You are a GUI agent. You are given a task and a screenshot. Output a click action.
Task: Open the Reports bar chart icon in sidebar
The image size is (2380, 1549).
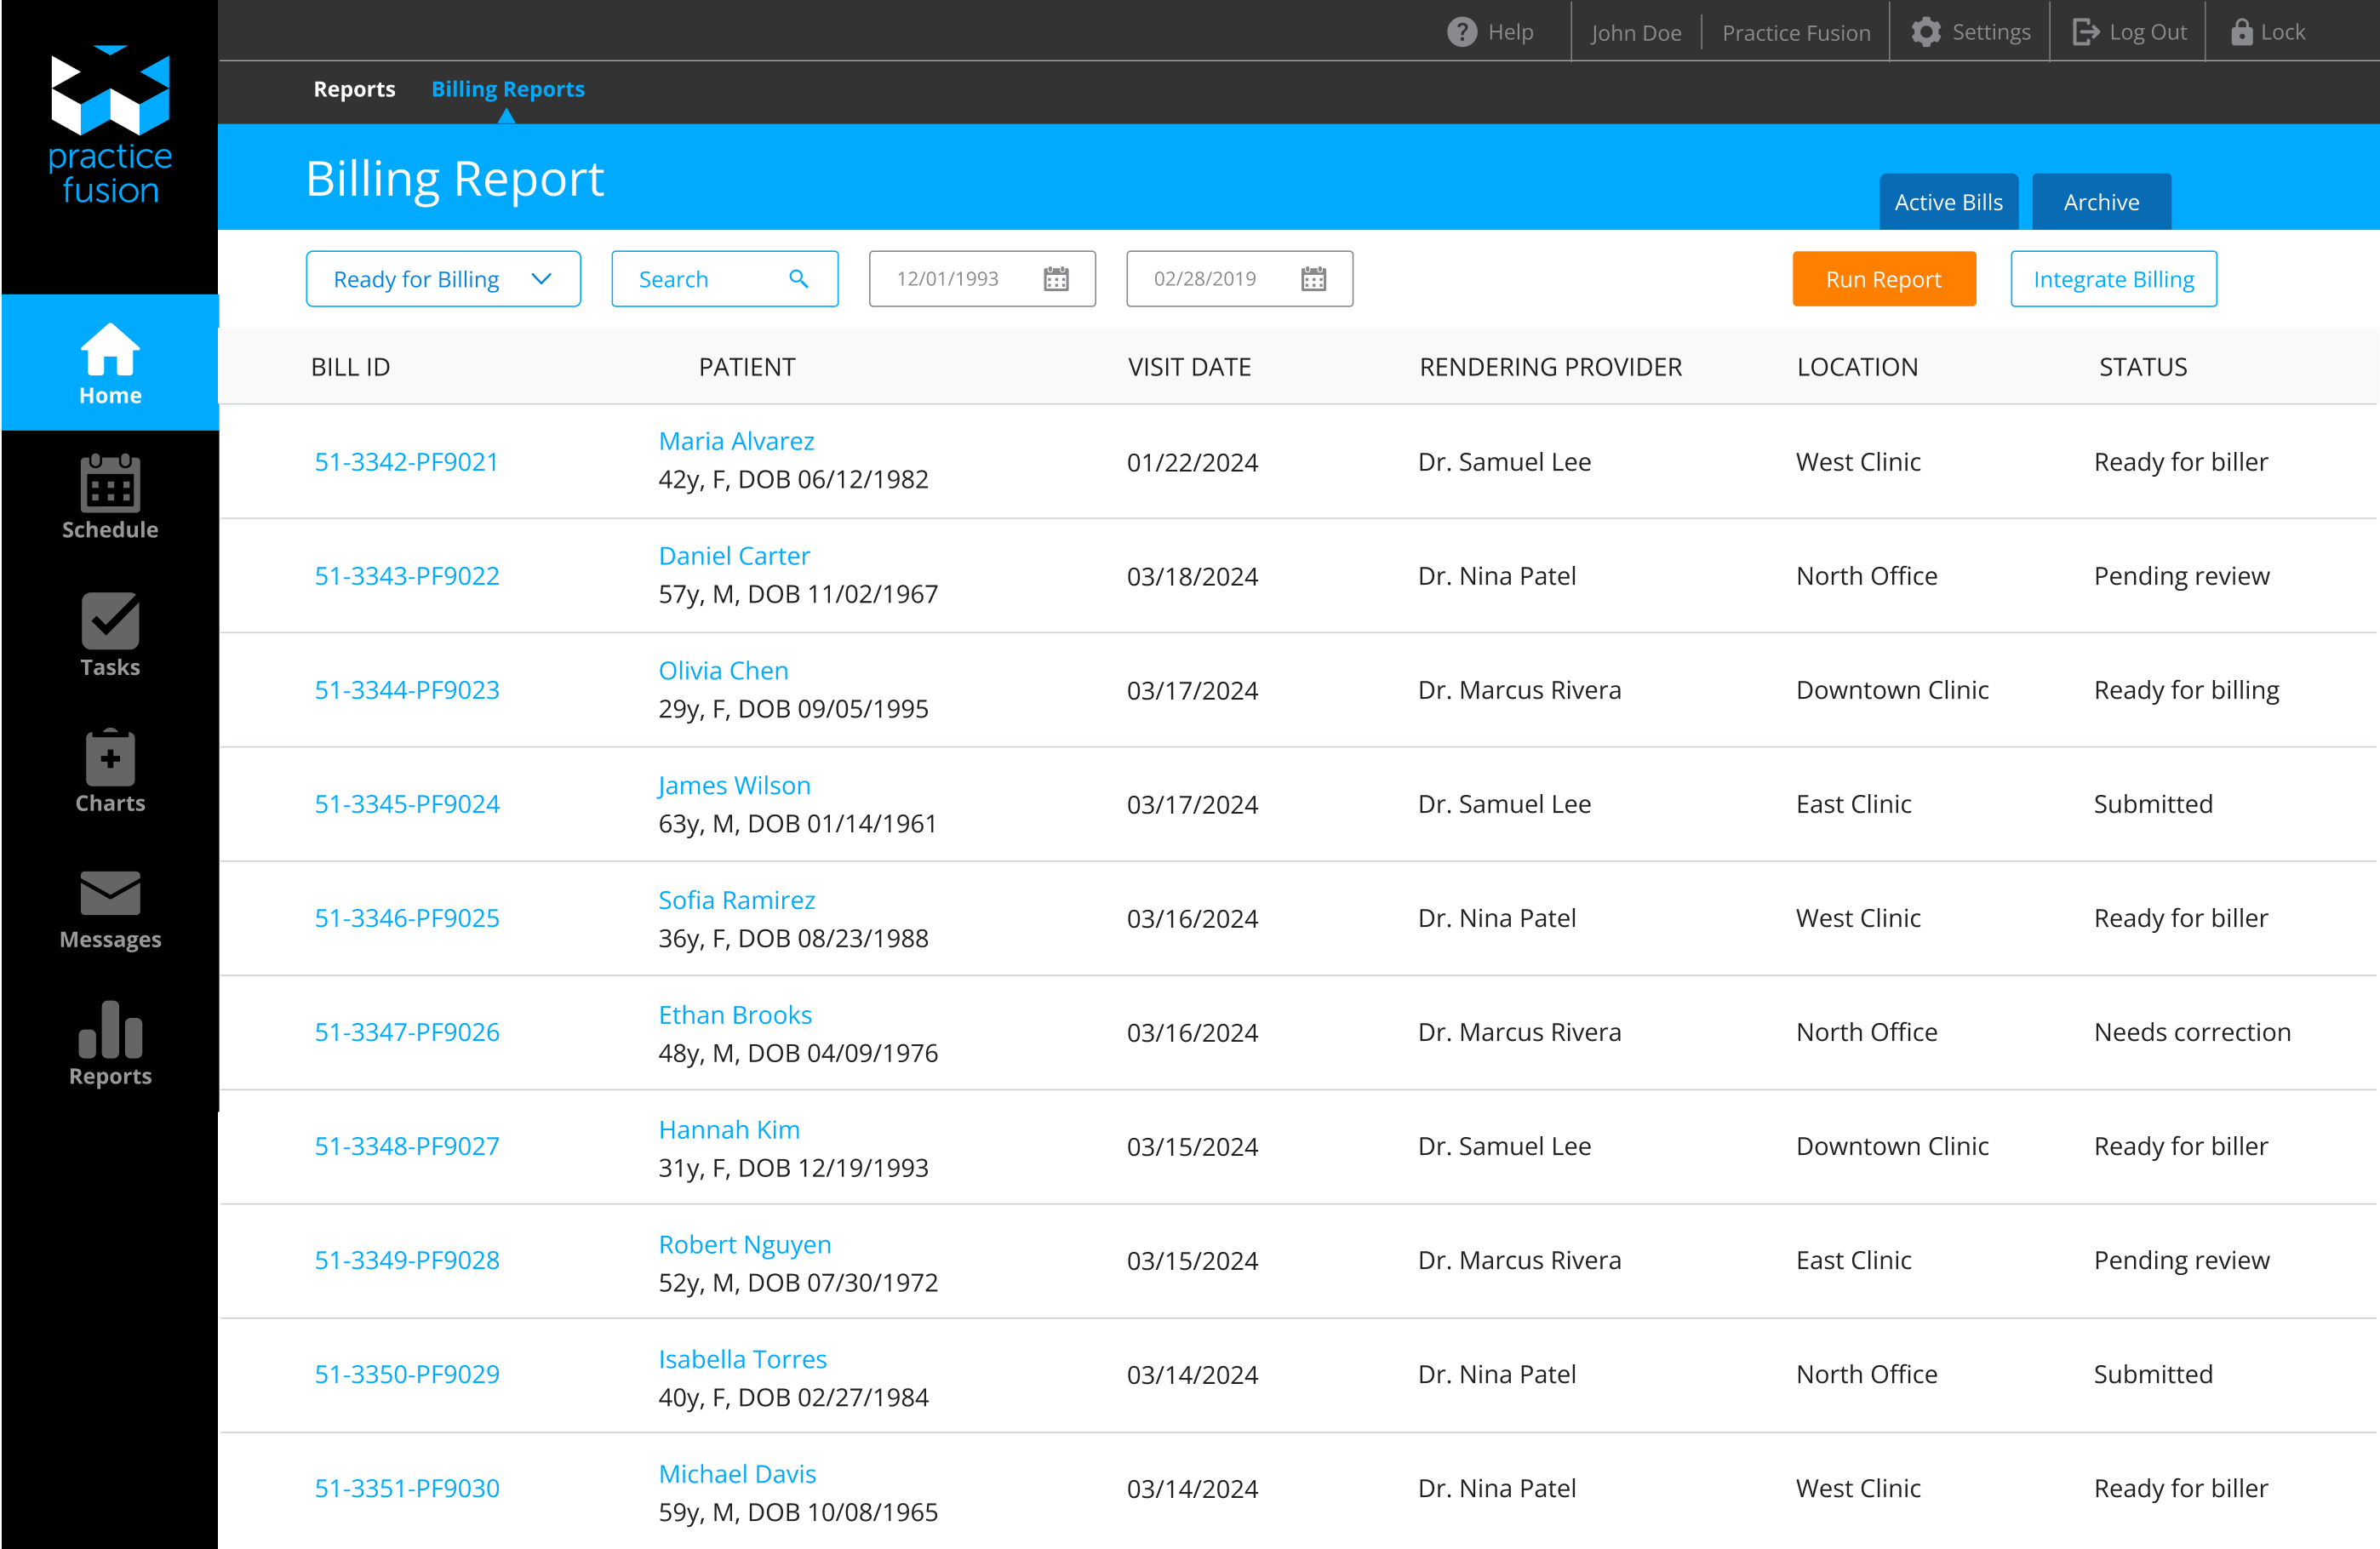(110, 1030)
